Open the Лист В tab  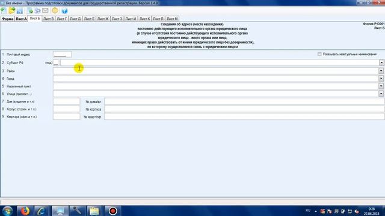click(48, 19)
